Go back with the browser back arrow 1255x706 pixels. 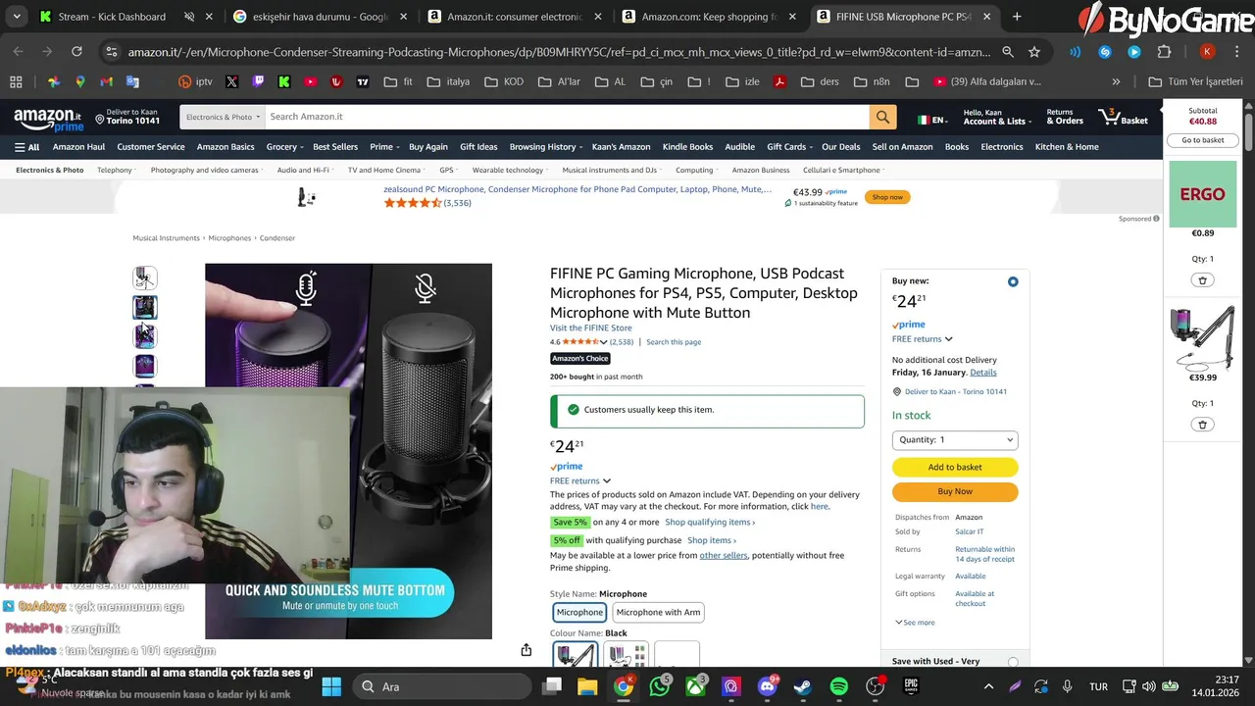(19, 52)
